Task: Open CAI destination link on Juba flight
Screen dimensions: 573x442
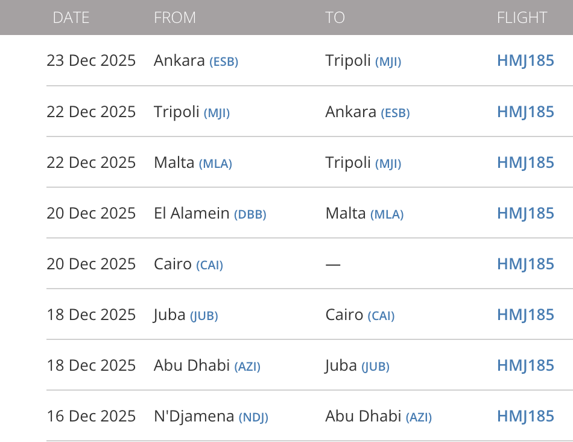Action: 381,316
